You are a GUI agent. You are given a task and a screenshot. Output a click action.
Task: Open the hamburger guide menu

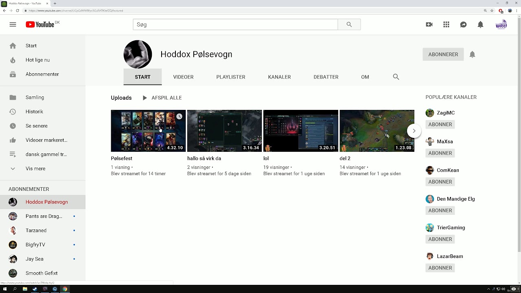[x=13, y=24]
